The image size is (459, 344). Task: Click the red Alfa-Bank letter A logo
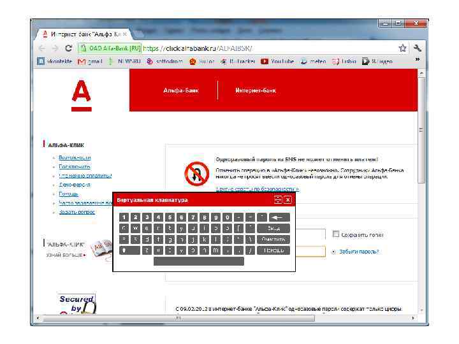coord(82,96)
